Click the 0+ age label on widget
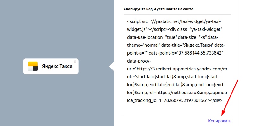This screenshot has width=253, height=126. (76, 62)
